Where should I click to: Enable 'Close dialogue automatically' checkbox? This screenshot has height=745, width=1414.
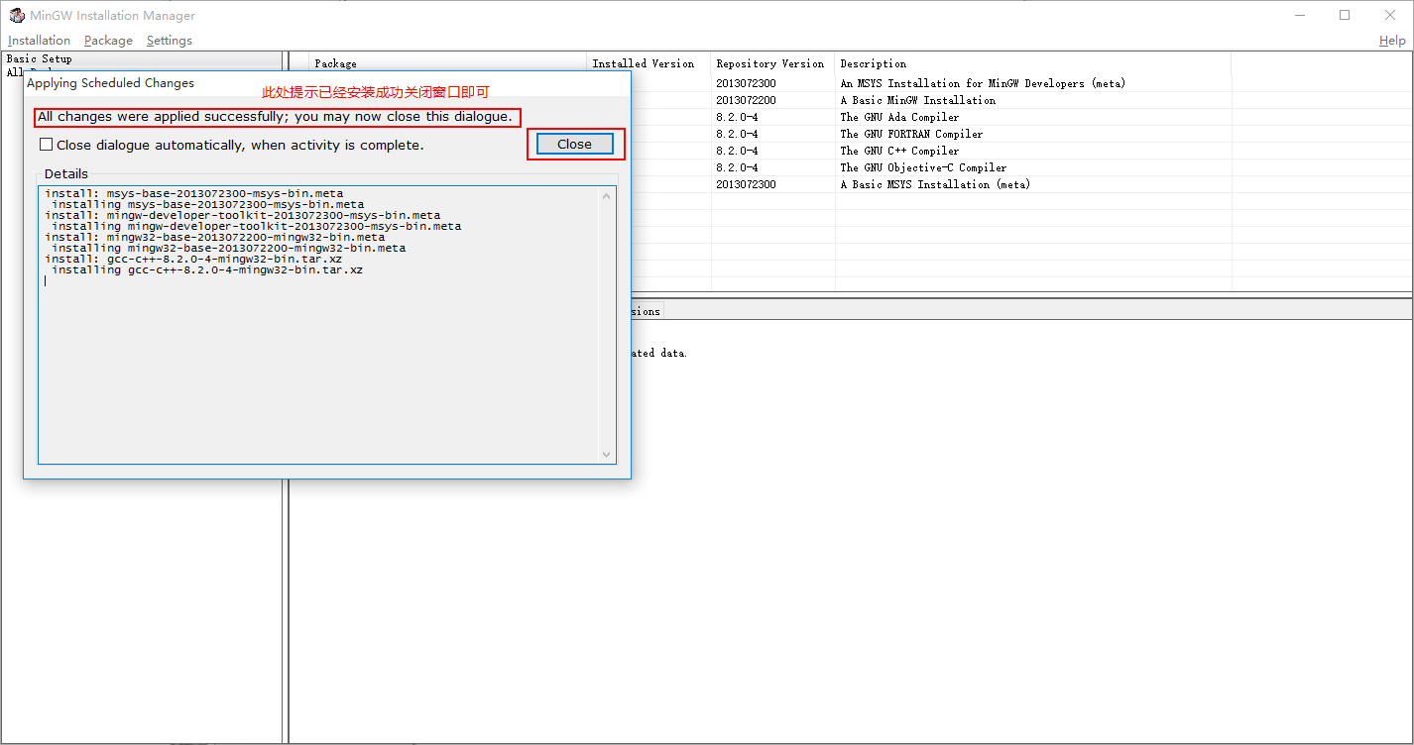point(47,145)
